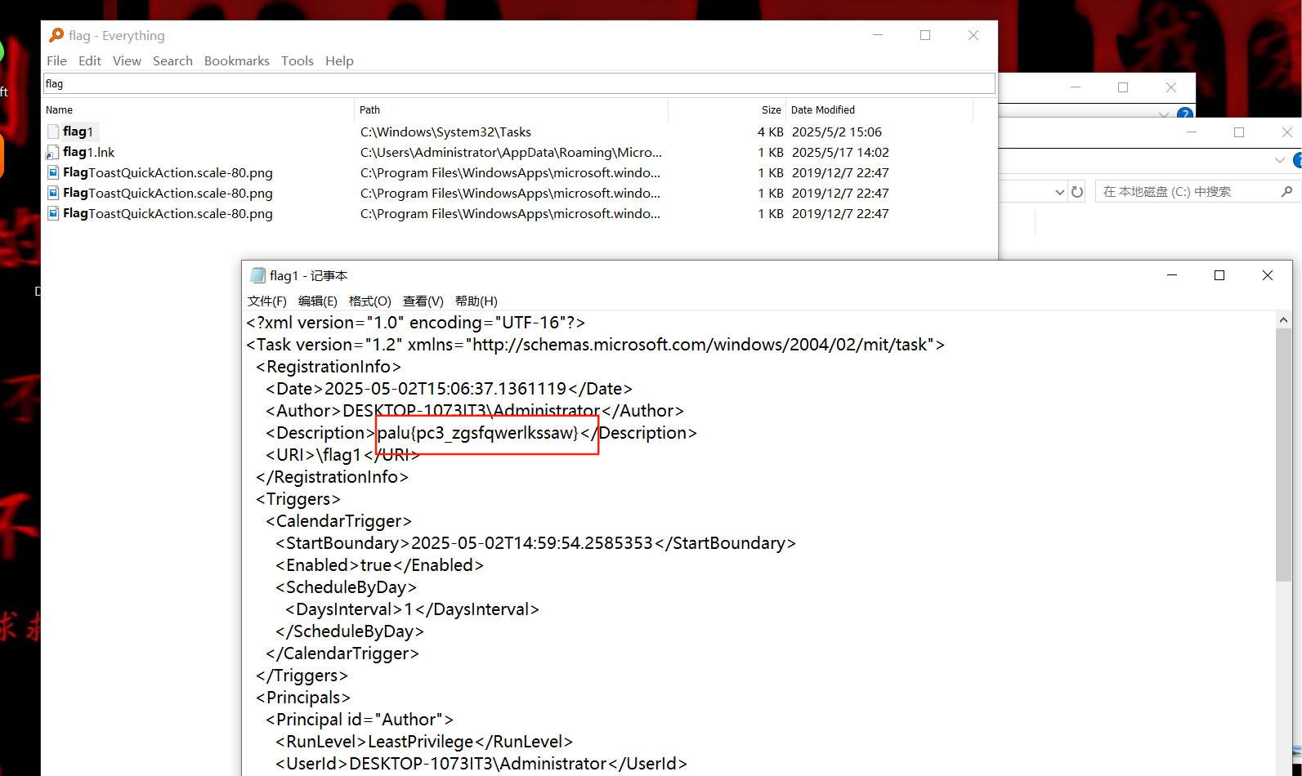The width and height of the screenshot is (1302, 776).
Task: Open 编辑(E) menu in Notepad
Action: [318, 301]
